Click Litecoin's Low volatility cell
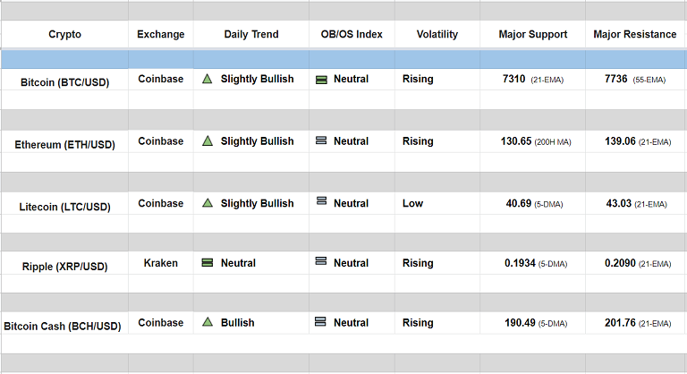Viewport: 687px width, 374px height. pos(412,203)
